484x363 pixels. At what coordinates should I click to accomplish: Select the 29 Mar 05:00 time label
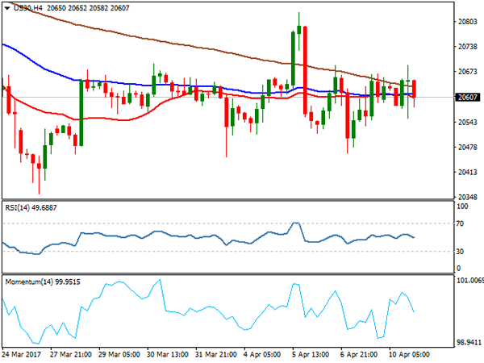click(119, 354)
